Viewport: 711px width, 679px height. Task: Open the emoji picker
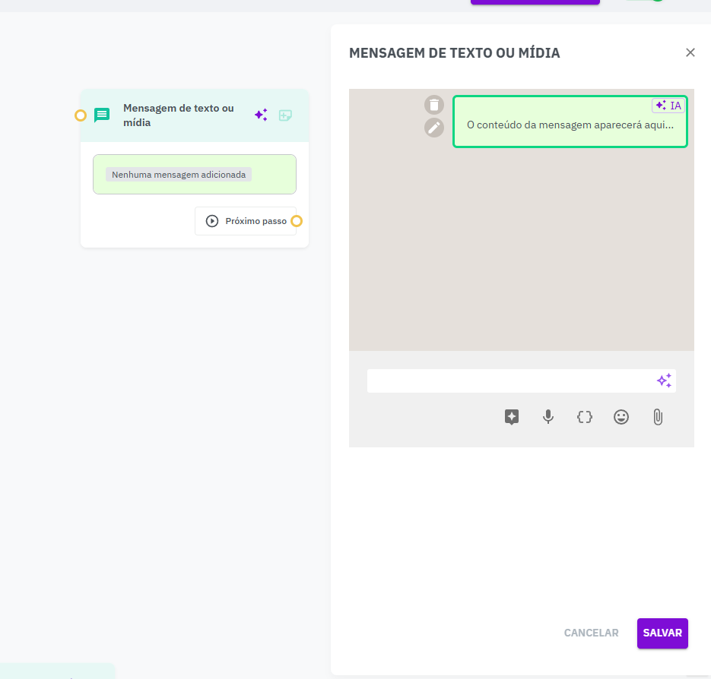tap(621, 416)
